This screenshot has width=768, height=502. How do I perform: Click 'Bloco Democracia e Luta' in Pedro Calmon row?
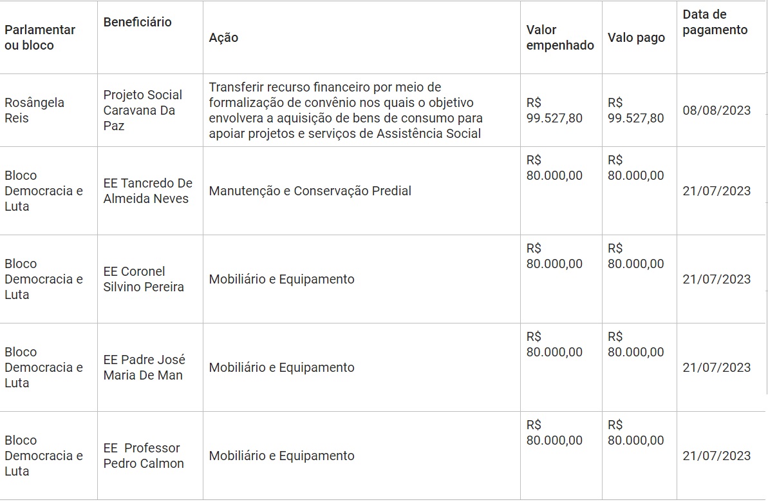43,456
